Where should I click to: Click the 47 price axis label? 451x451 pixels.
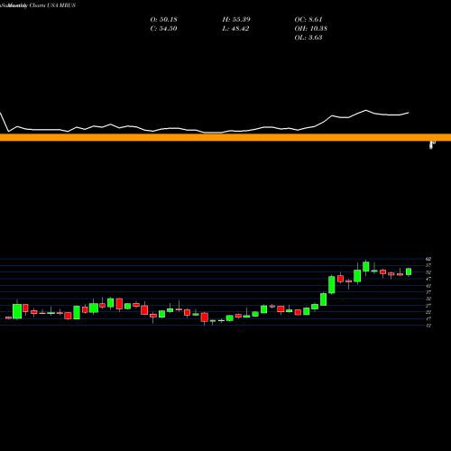pyautogui.click(x=428, y=279)
